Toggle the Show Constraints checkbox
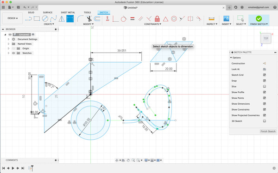This screenshot has height=173, width=278. pos(265,109)
